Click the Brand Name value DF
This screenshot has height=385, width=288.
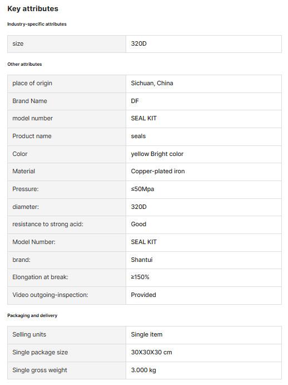[x=135, y=101]
